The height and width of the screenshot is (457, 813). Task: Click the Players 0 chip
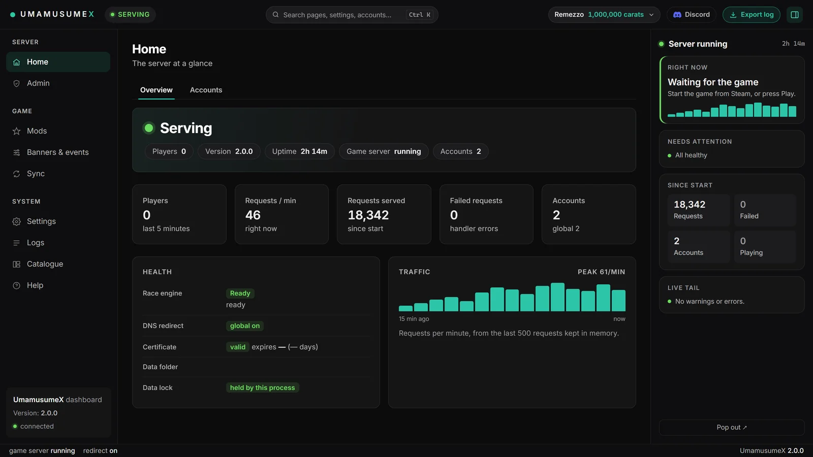coord(169,151)
